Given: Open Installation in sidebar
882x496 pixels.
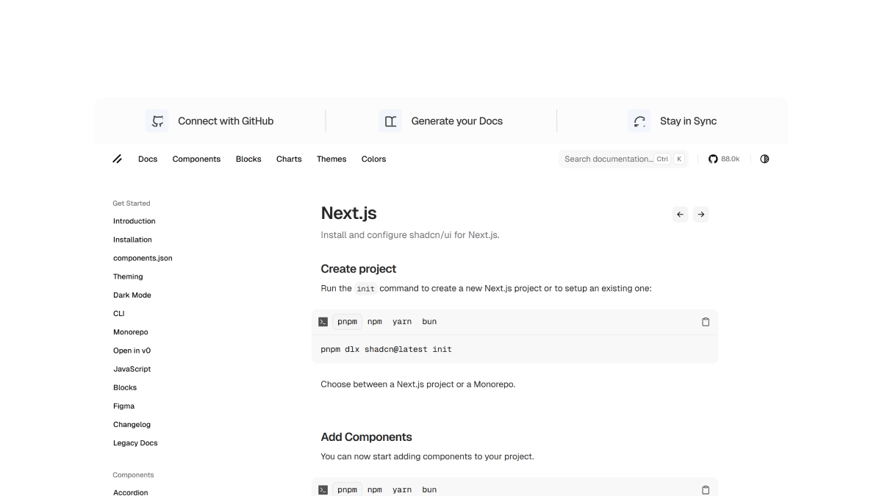Looking at the screenshot, I should [132, 240].
